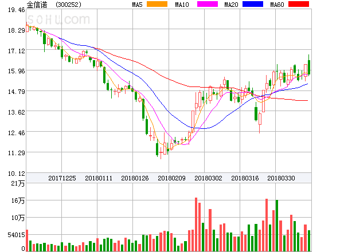The height and width of the screenshot is (252, 344).
Task: Click the 10.12 price axis label
Action: (x=17, y=174)
